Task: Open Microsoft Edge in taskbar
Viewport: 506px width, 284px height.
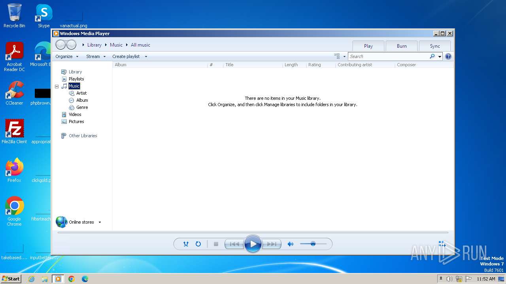Action: (x=85, y=279)
